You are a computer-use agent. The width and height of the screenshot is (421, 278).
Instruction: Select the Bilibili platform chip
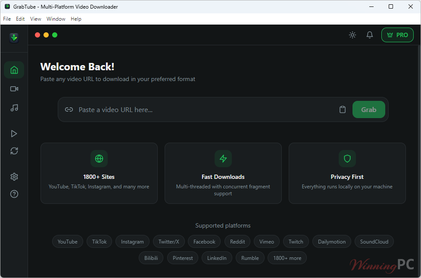click(151, 258)
